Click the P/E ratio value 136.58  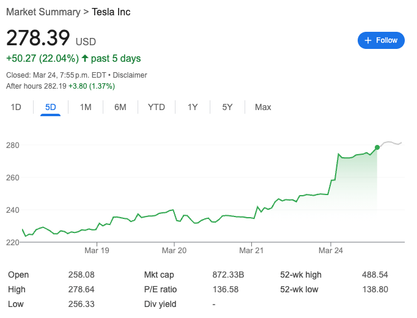pyautogui.click(x=226, y=289)
